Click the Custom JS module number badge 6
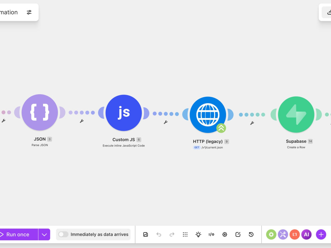This screenshot has width=331, height=248. click(x=139, y=140)
